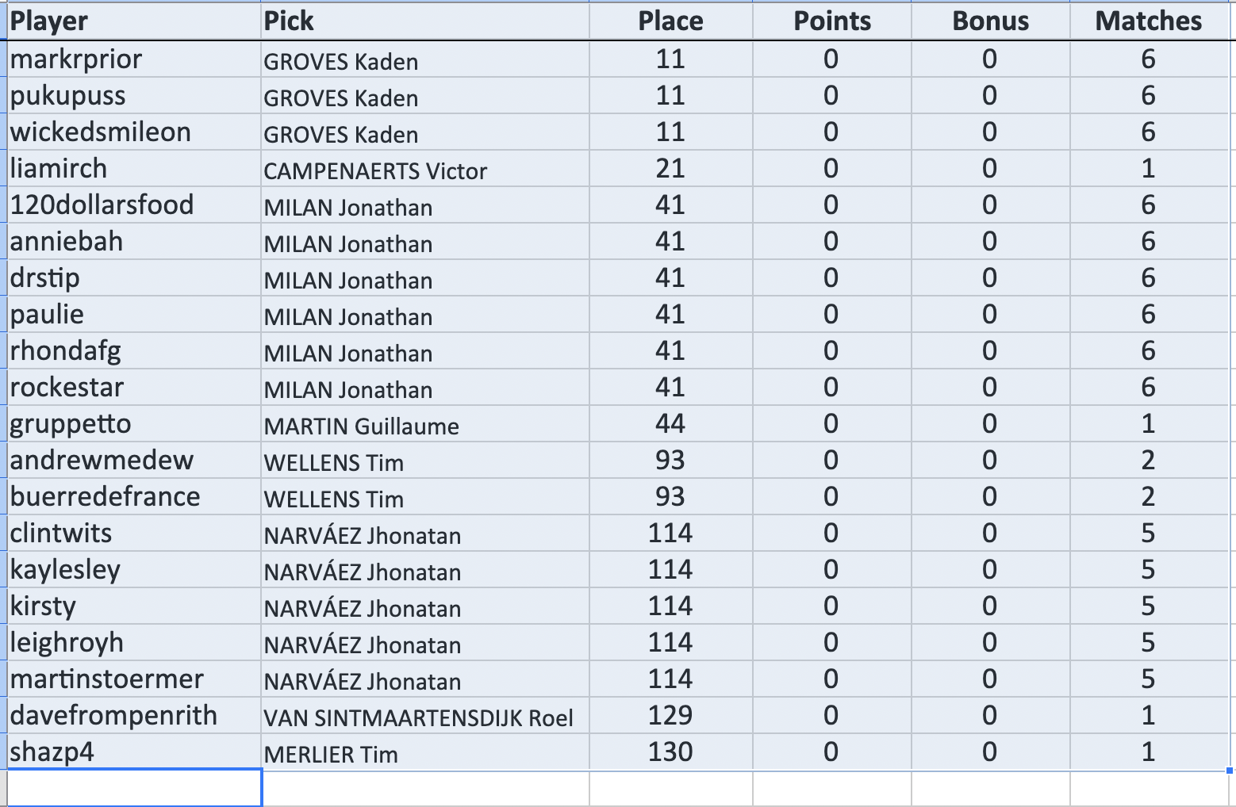Select the markrprior player cell
This screenshot has width=1236, height=807.
[x=134, y=59]
